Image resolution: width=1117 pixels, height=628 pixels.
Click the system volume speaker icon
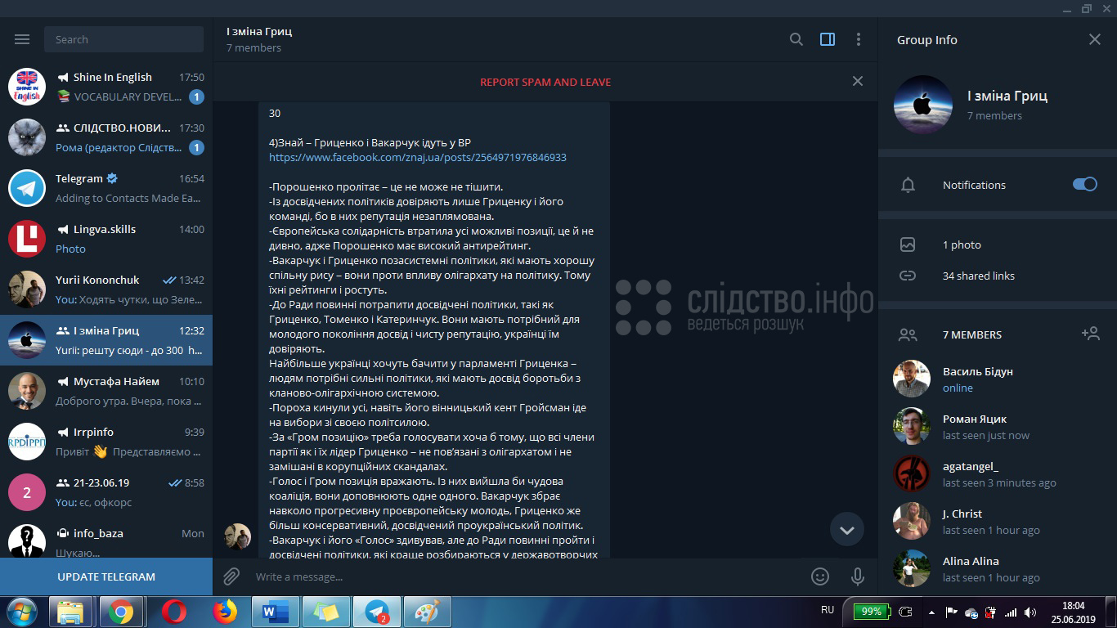point(1030,612)
